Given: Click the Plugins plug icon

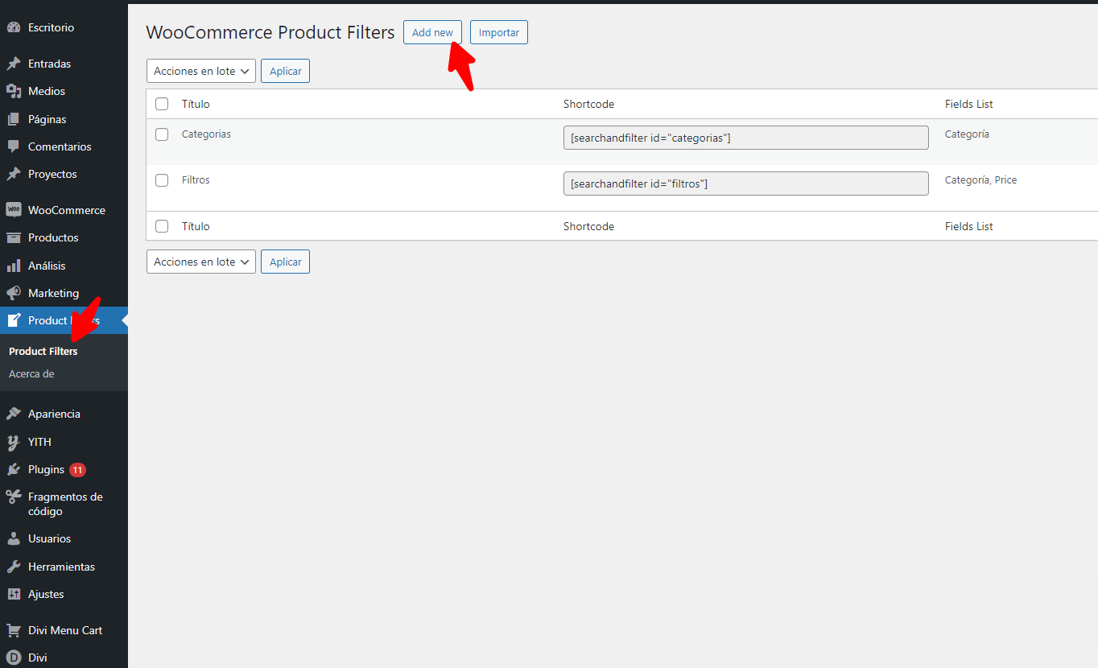Looking at the screenshot, I should [x=14, y=469].
